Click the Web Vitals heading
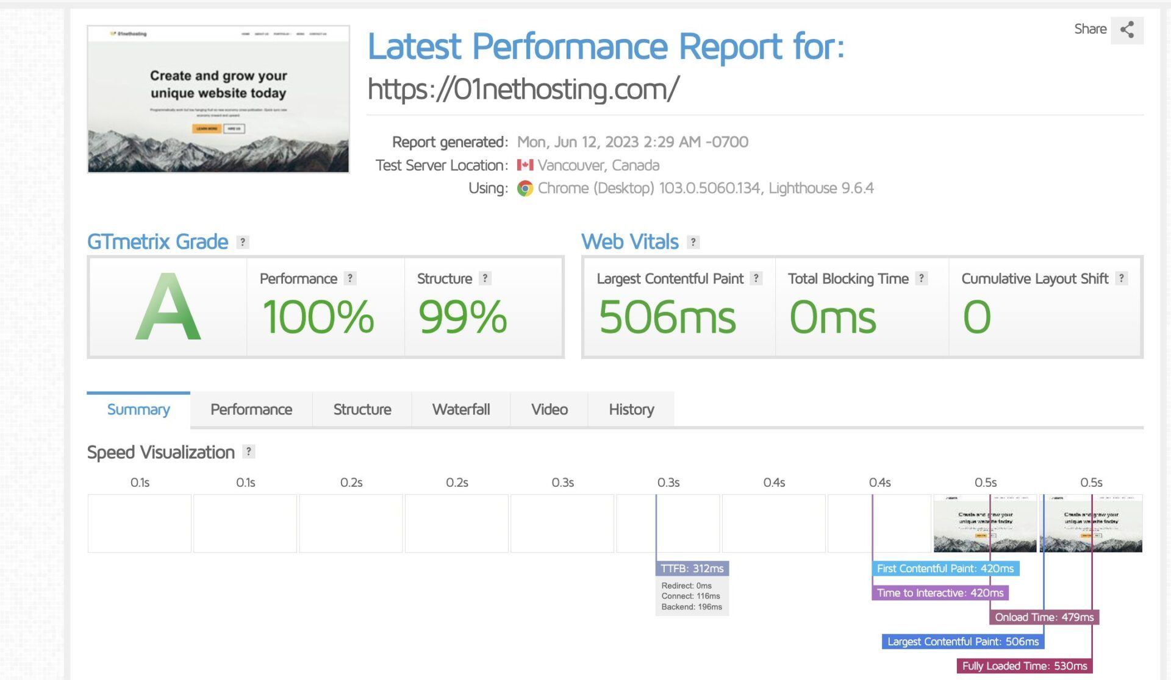 pyautogui.click(x=629, y=242)
